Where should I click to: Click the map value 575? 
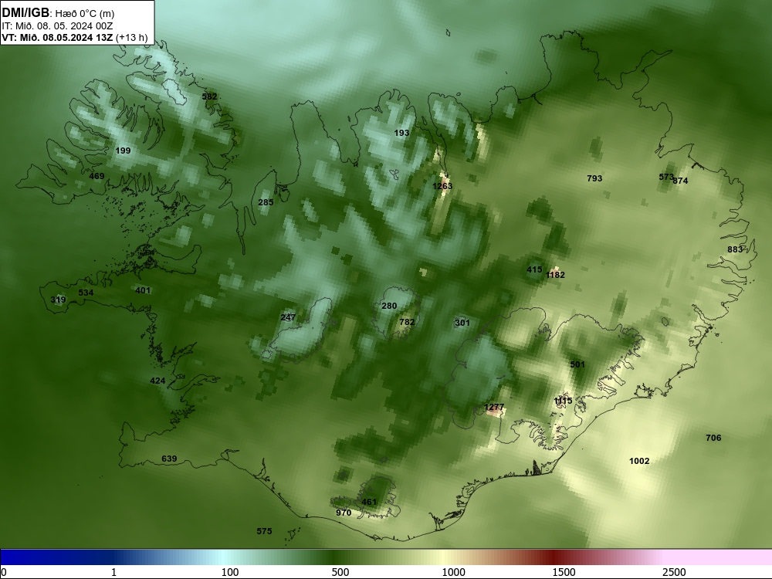[264, 531]
